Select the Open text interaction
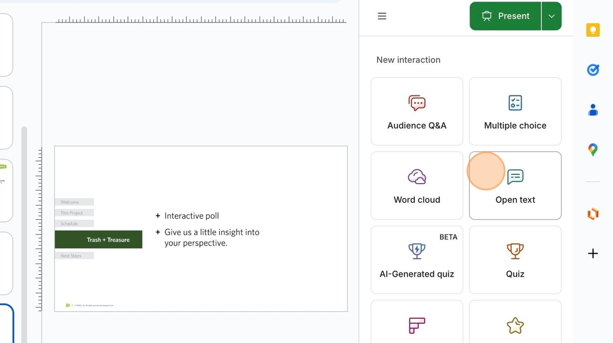The height and width of the screenshot is (343, 613). point(515,185)
